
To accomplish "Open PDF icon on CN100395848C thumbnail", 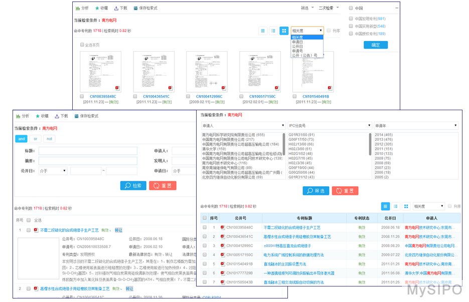I will [x=117, y=88].
